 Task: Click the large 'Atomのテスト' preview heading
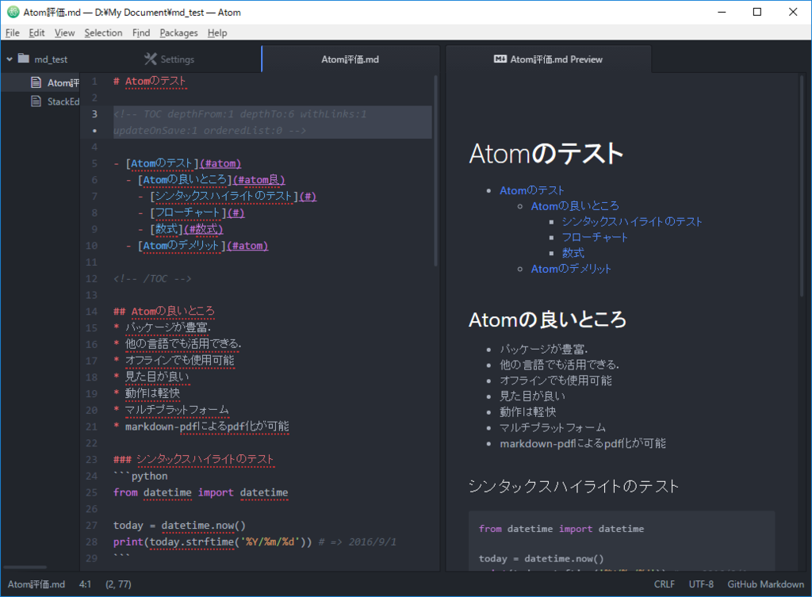click(546, 154)
